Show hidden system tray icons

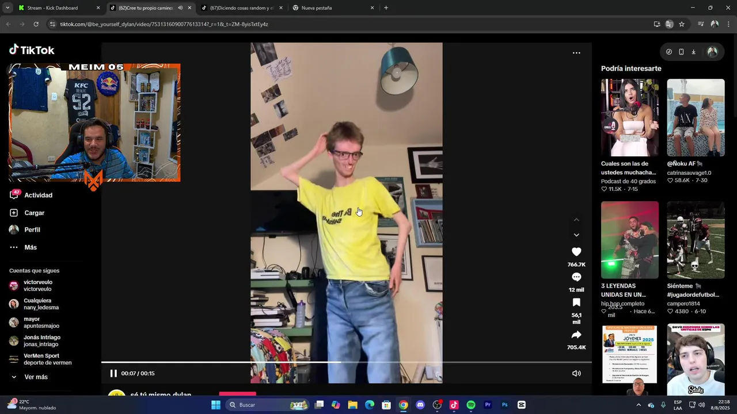click(x=638, y=405)
